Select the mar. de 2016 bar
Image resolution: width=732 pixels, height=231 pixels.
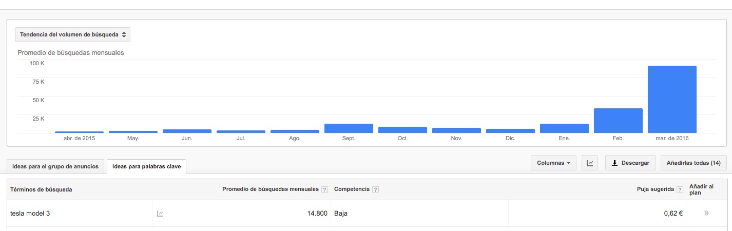pos(672,100)
